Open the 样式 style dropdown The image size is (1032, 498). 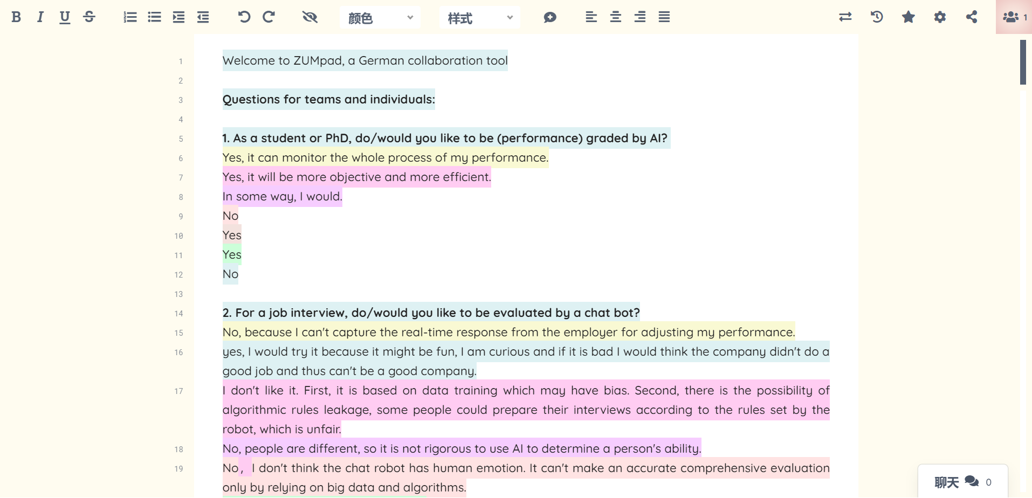point(480,18)
